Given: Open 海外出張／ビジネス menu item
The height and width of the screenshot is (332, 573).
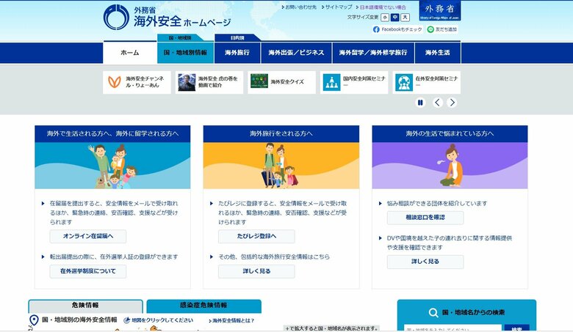Looking at the screenshot, I should click(296, 53).
